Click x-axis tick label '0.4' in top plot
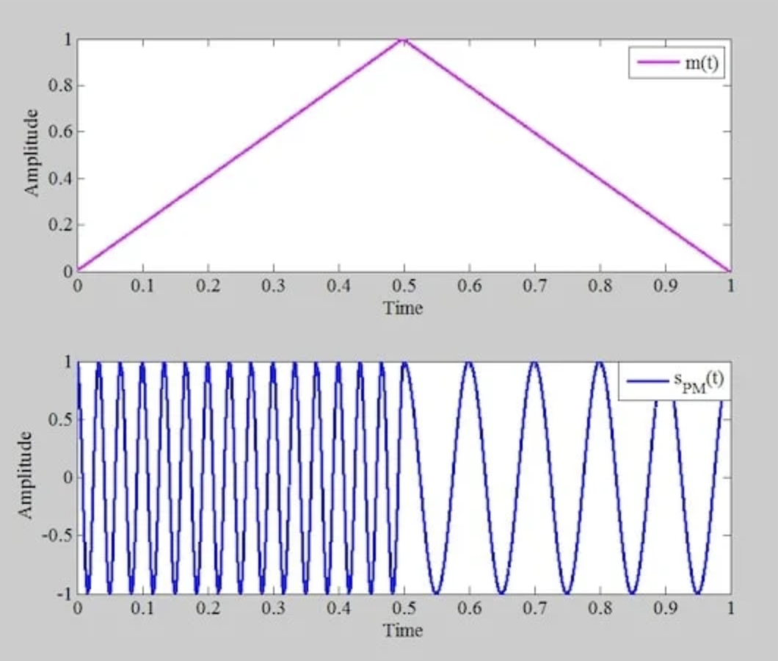778x661 pixels. pos(338,286)
